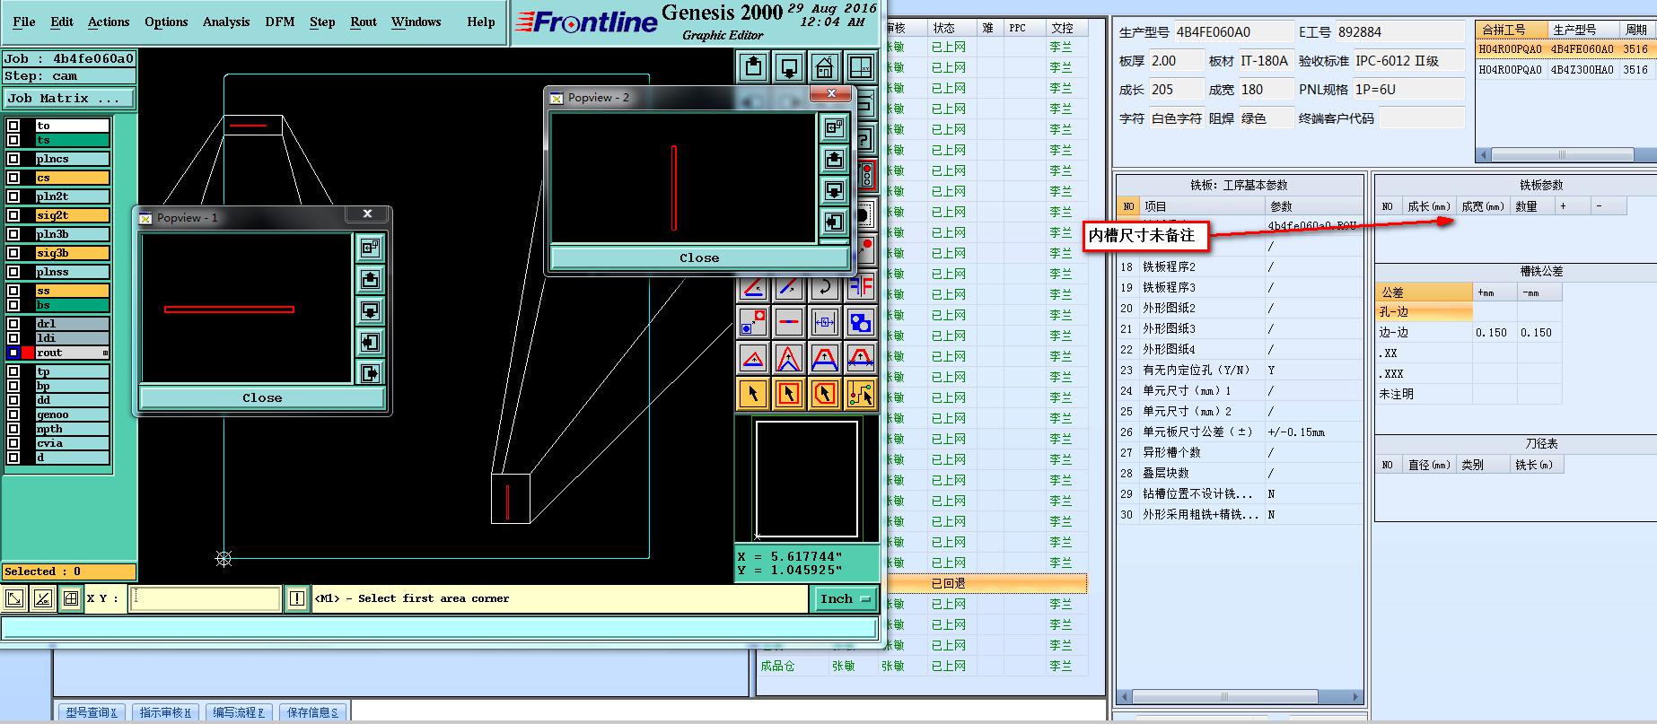
Task: Click the traffic light status icon
Action: (x=866, y=174)
